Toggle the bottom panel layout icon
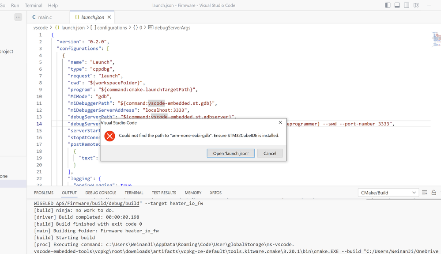441x254 pixels. point(397,5)
